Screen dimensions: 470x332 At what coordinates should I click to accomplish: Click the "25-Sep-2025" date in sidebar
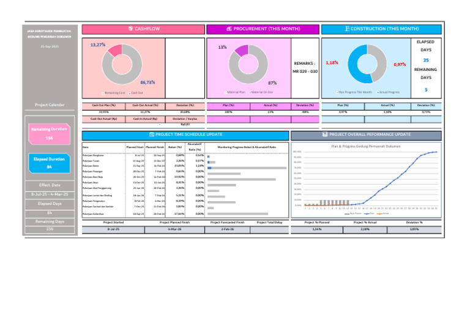50,46
